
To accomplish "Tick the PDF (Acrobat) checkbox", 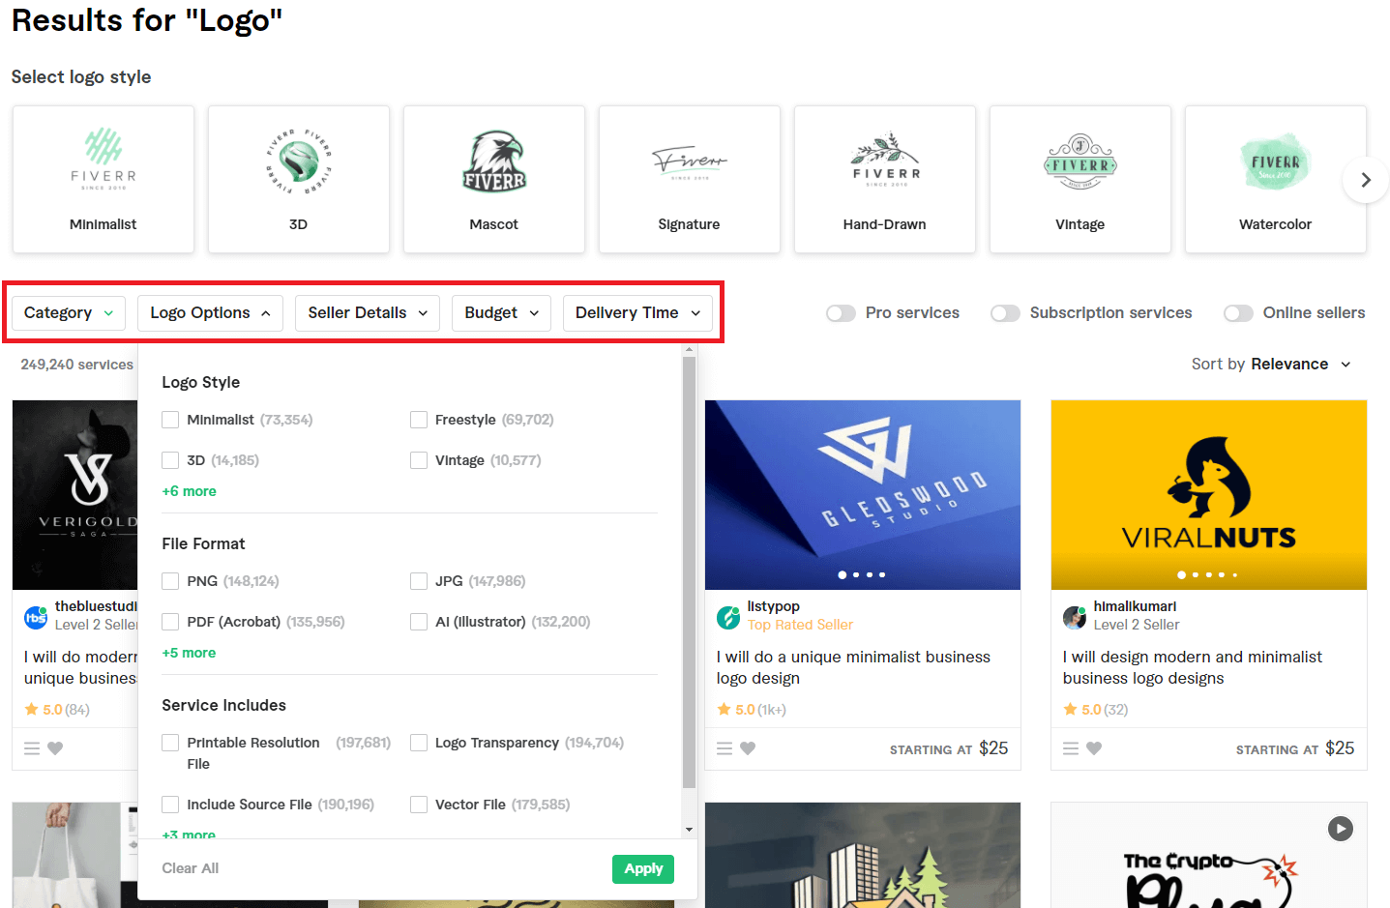I will click(x=170, y=622).
